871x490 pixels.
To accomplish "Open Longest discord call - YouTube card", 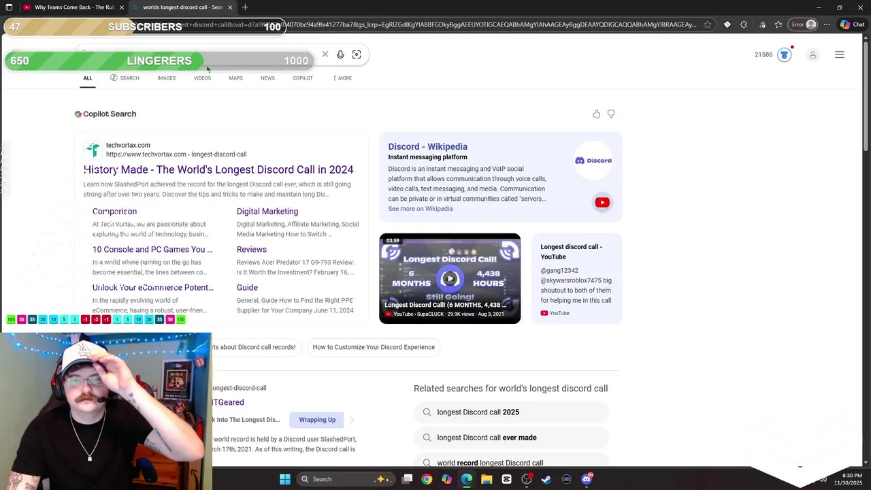I will click(576, 278).
